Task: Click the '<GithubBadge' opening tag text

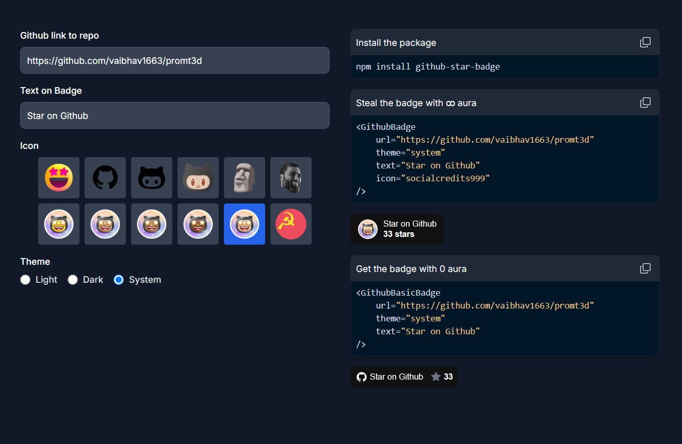Action: pyautogui.click(x=385, y=127)
